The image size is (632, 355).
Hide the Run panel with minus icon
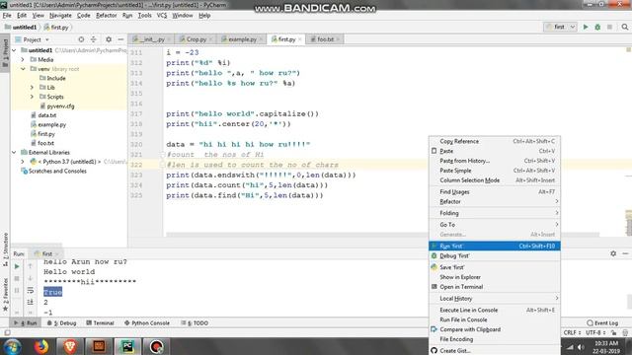pyautogui.click(x=625, y=253)
